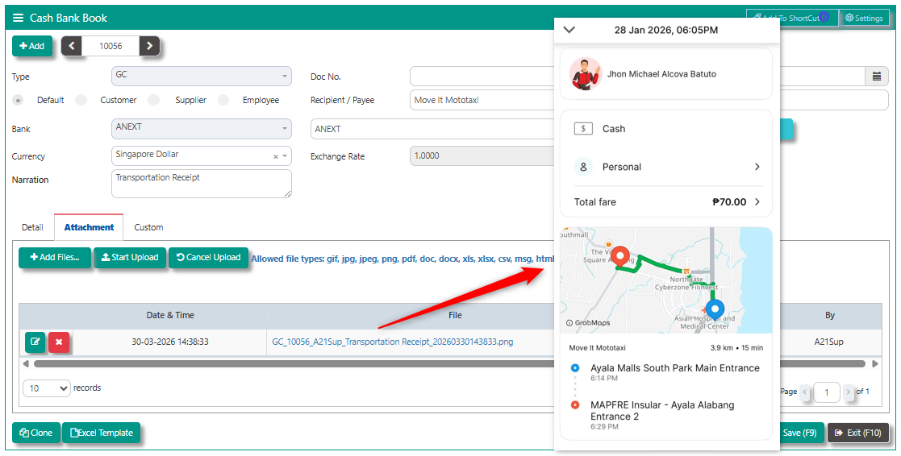This screenshot has height=456, width=901.
Task: Click the Start Upload button
Action: coord(130,257)
